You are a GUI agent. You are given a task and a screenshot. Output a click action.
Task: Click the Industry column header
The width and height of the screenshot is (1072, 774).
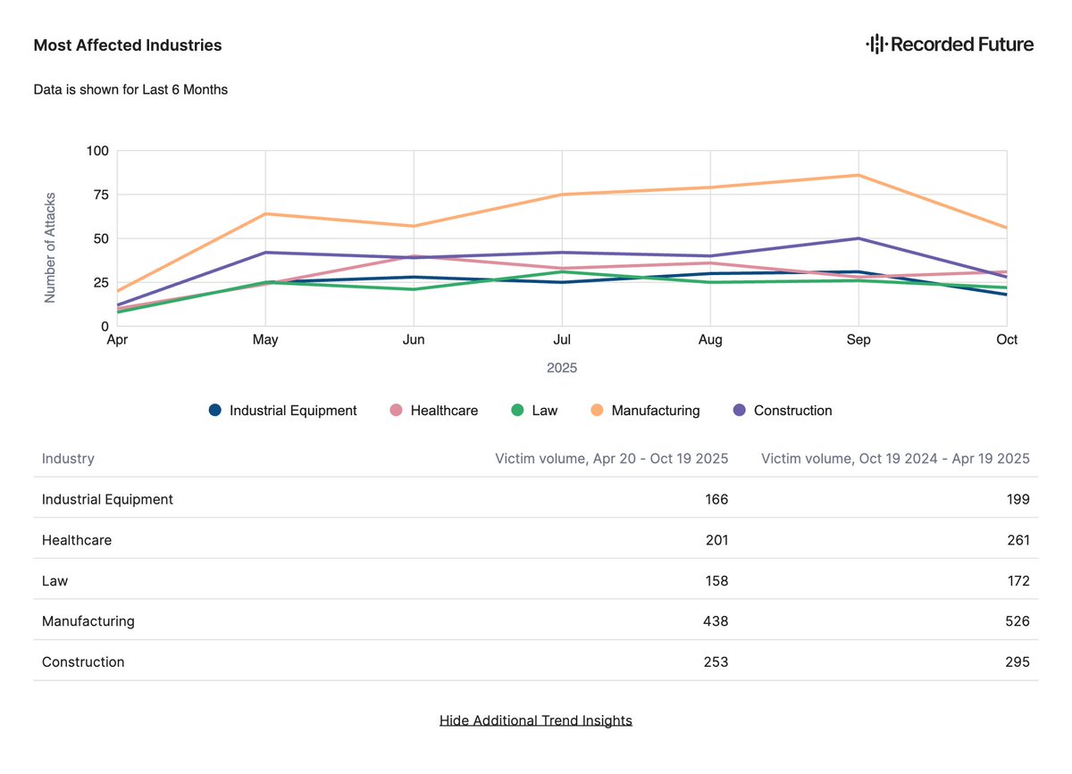pyautogui.click(x=68, y=459)
